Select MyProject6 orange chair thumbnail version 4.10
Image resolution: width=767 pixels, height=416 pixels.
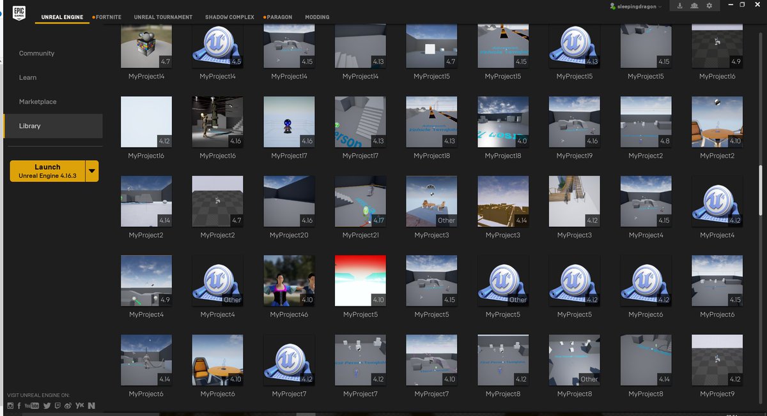tap(217, 360)
